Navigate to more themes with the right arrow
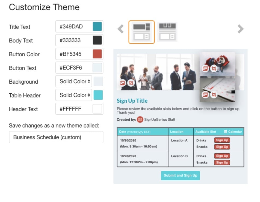Viewport: 260px width, 202px height. click(x=240, y=29)
